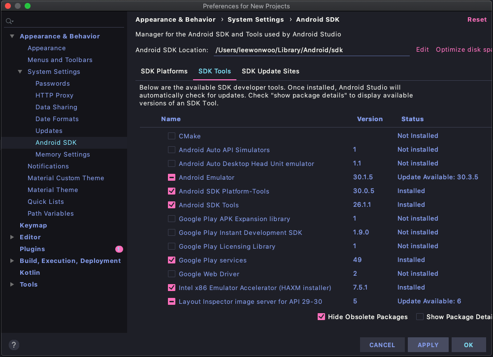Click the Cancel button

point(382,345)
